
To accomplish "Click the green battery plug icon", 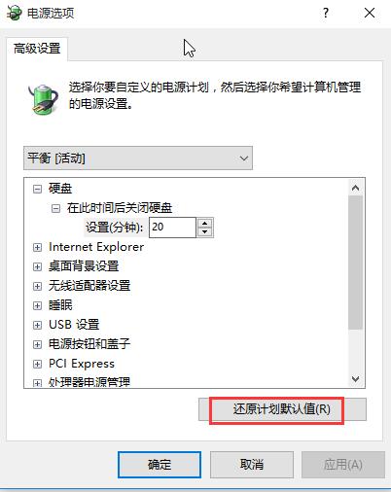I will pos(44,99).
